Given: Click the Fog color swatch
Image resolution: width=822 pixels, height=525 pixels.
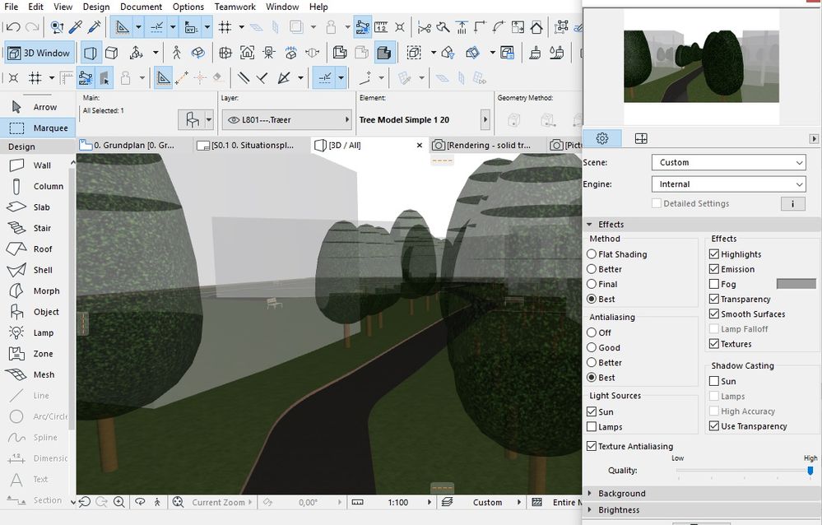Looking at the screenshot, I should [x=796, y=284].
